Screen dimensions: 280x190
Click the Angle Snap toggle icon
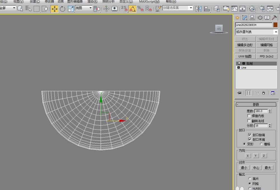132,9
